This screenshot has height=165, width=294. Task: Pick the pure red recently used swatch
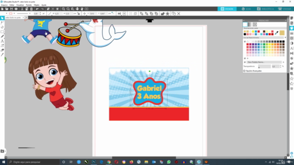click(x=270, y=34)
